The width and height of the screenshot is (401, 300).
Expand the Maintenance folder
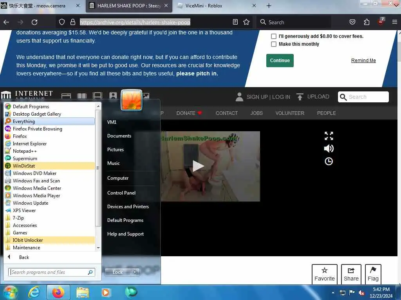pyautogui.click(x=49, y=247)
